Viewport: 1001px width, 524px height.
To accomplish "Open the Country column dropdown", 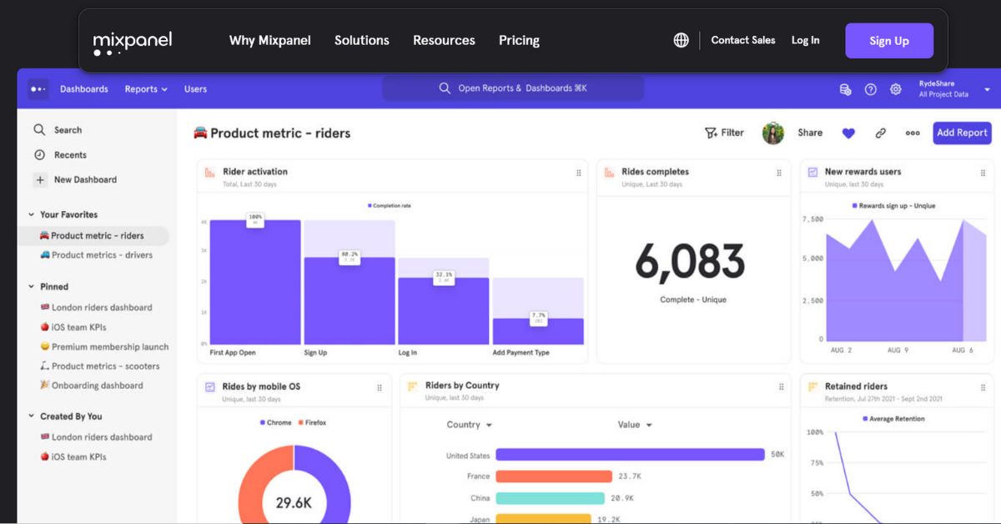I will pos(469,425).
